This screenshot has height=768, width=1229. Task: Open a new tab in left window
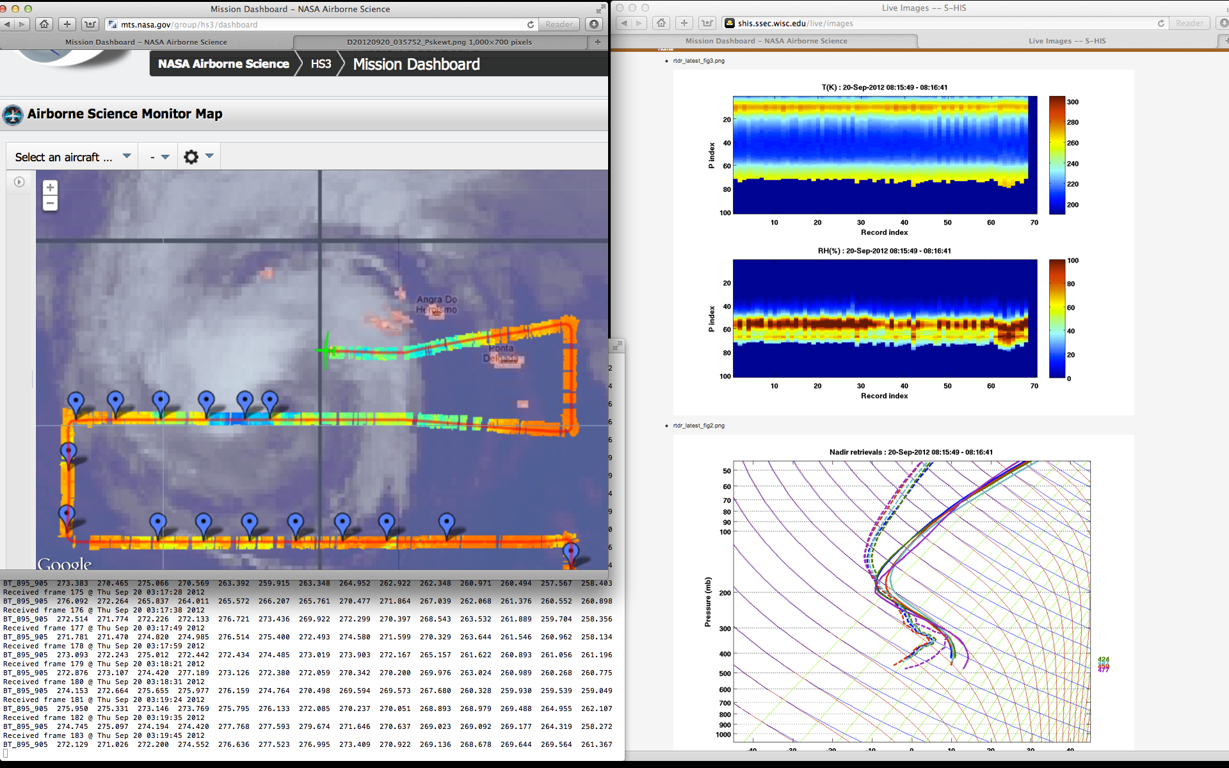click(598, 42)
